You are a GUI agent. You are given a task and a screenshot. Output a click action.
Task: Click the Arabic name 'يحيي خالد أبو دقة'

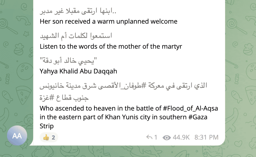tap(69, 60)
